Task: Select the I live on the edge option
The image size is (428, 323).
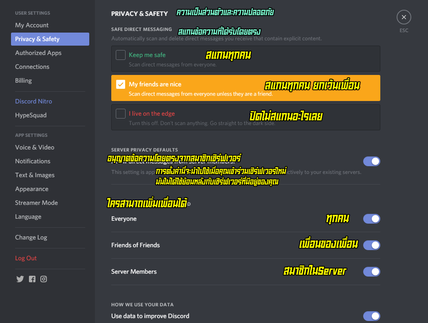Action: tap(121, 114)
